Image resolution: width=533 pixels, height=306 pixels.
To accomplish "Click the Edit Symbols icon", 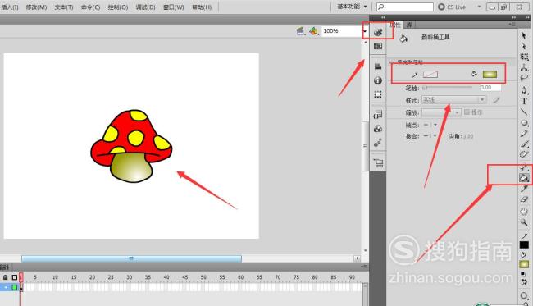I will coord(314,31).
